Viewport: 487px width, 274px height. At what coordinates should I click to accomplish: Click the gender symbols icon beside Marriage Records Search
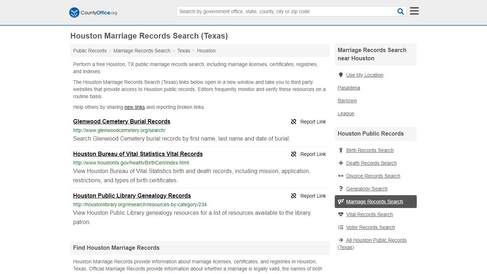[341, 202]
